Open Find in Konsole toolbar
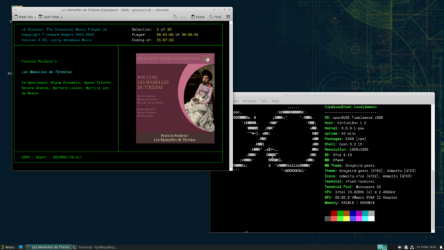This screenshot has height=250, width=444. tap(215, 17)
